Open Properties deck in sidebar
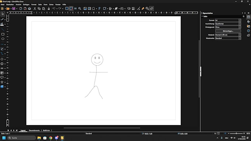The height and width of the screenshot is (141, 251). 248,17
